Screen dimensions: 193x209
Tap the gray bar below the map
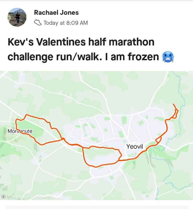coord(97,207)
